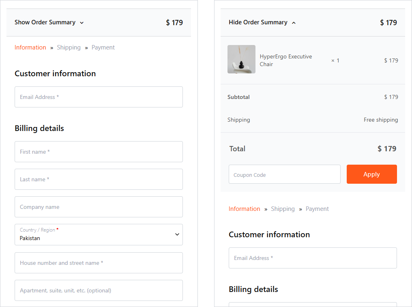Select Payment breadcrumb in left panel
The height and width of the screenshot is (307, 412).
pos(103,47)
